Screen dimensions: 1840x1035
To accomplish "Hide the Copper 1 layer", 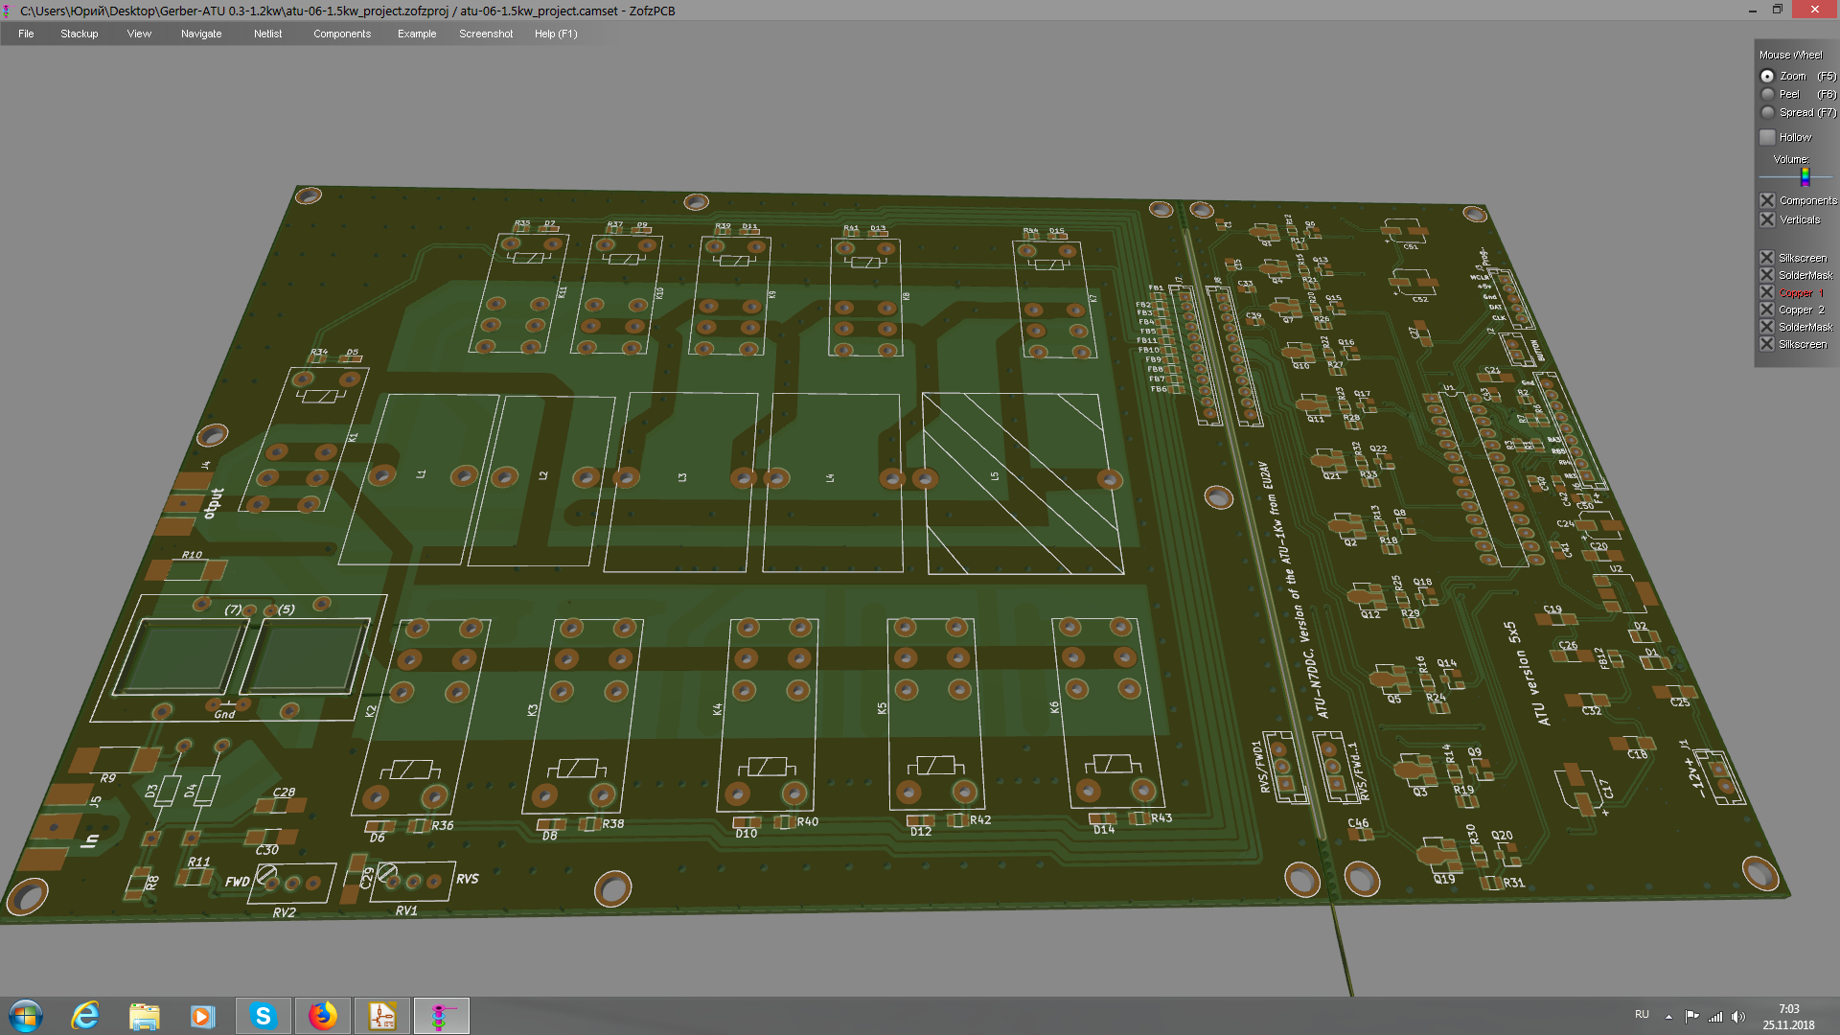I will click(x=1767, y=292).
